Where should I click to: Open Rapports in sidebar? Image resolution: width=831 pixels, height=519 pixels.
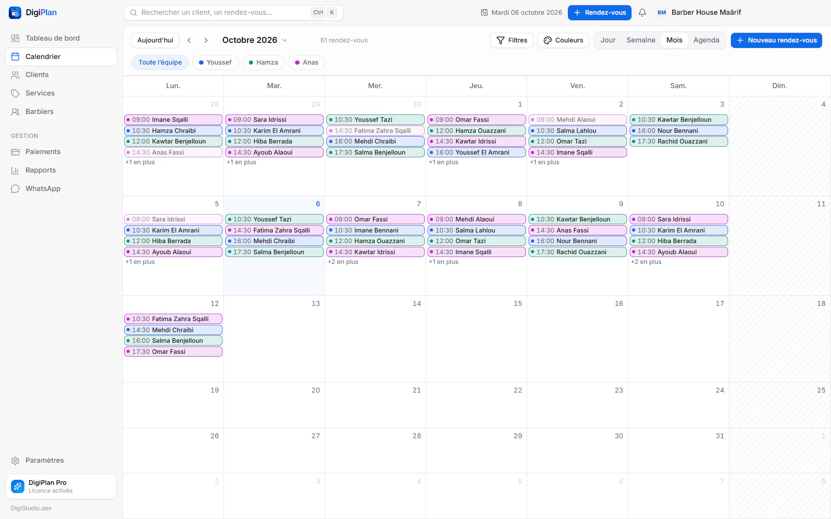61,170
